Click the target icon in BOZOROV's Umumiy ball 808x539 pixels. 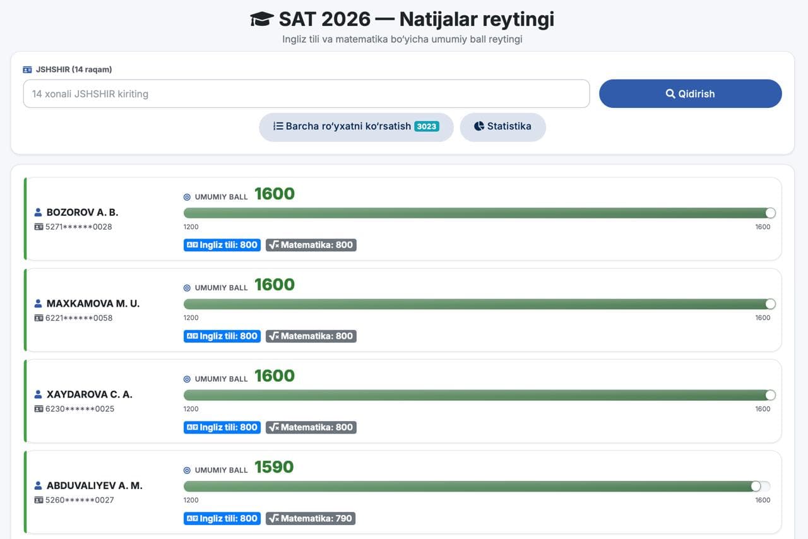coord(187,197)
